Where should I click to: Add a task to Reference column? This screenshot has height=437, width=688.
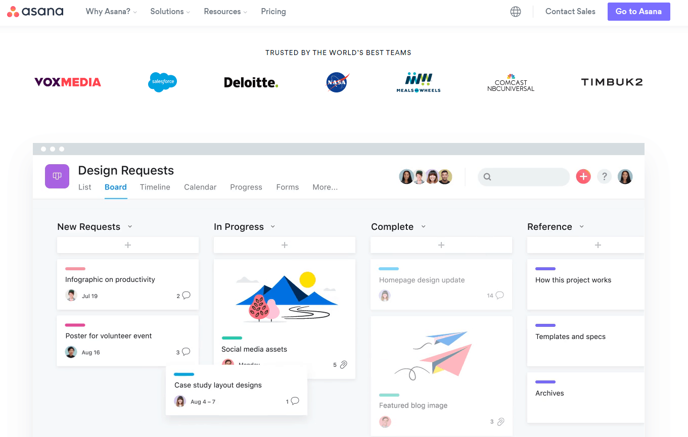pos(586,245)
